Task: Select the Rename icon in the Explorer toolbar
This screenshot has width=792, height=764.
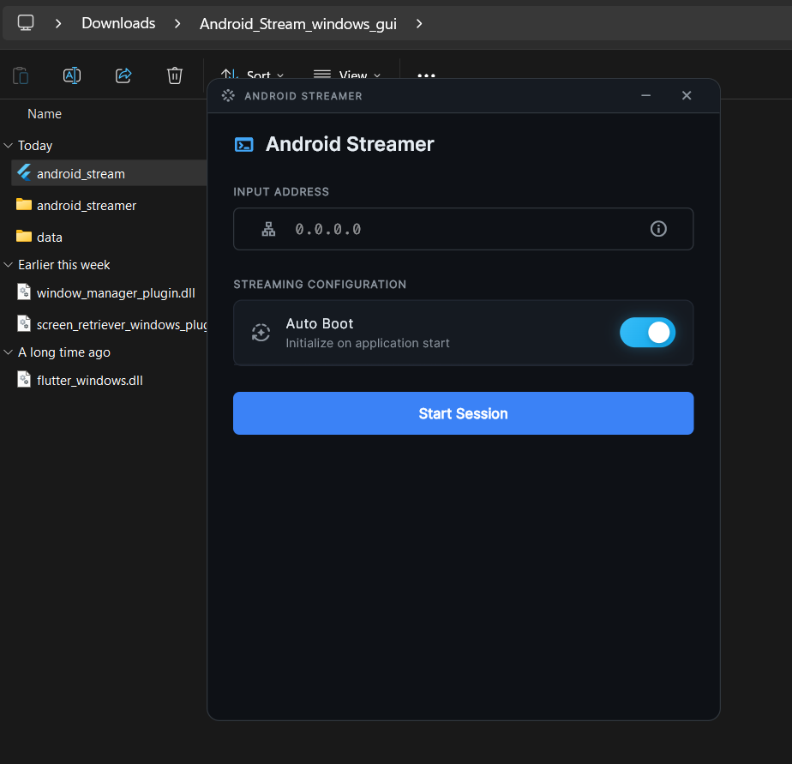Action: pyautogui.click(x=72, y=75)
